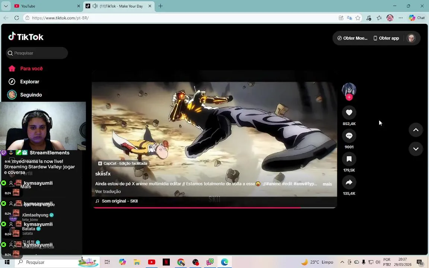
Task: Open Edge profile avatar
Action: click(390, 18)
